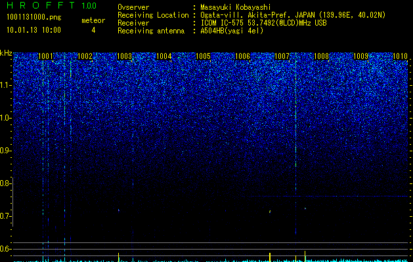Click the 0.7 frequency axis label

point(5,216)
